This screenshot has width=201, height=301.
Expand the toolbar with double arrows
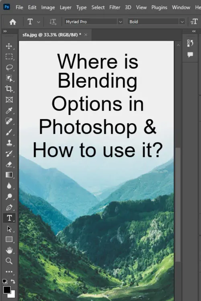5,31
